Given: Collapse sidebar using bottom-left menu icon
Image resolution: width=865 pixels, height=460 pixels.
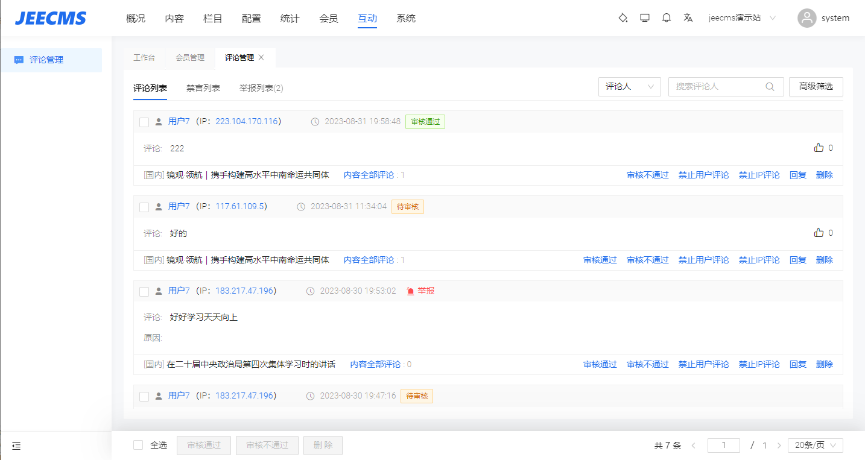Looking at the screenshot, I should coord(16,446).
